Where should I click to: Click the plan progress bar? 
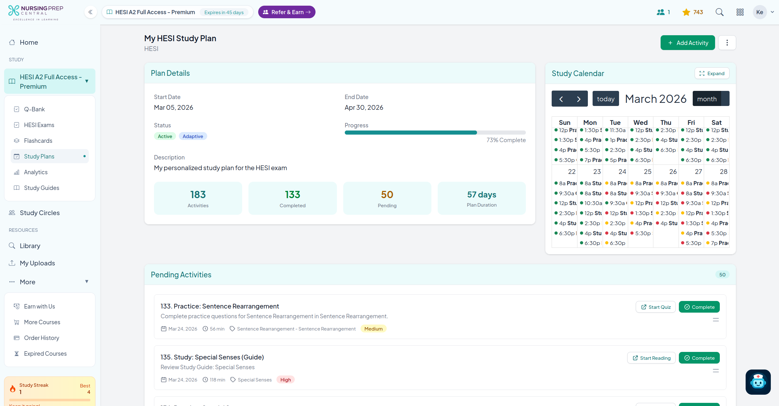435,133
